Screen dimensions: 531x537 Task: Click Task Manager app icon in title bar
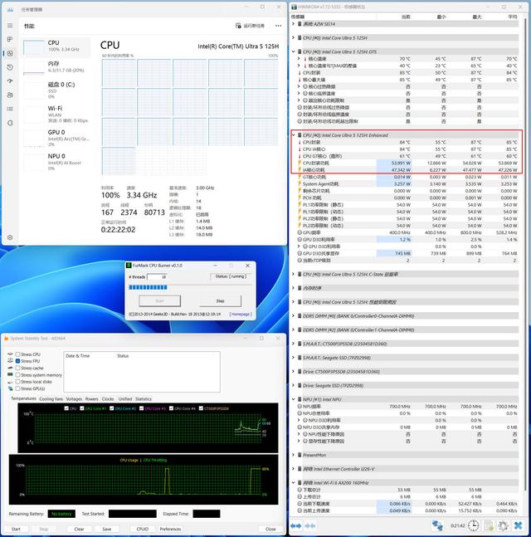click(x=10, y=10)
